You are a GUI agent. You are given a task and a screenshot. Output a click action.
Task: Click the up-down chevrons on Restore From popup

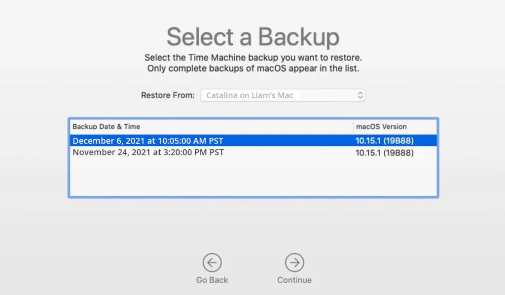[360, 95]
